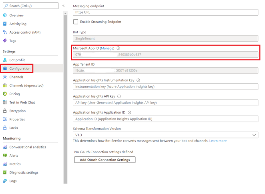The height and width of the screenshot is (194, 265).
Task: Click the search magnifier icon
Action: pos(6,6)
